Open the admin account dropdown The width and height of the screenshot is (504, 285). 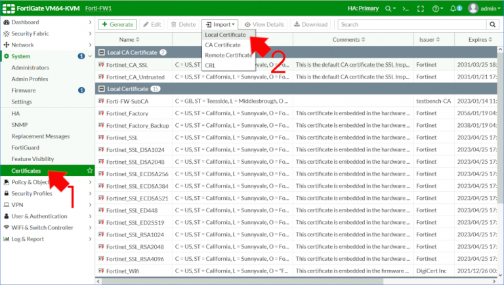click(491, 9)
